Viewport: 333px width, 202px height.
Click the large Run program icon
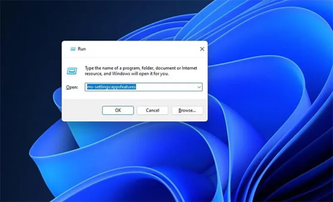pos(72,71)
